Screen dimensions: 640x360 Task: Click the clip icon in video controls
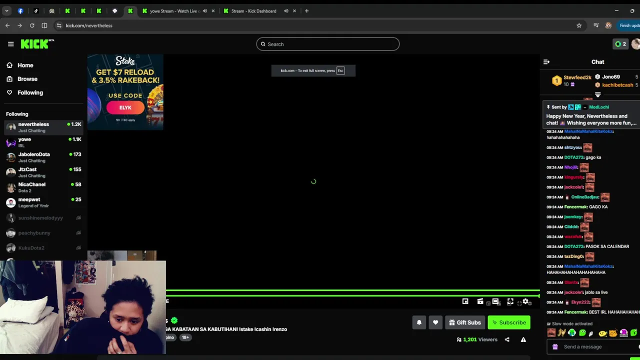click(x=480, y=301)
